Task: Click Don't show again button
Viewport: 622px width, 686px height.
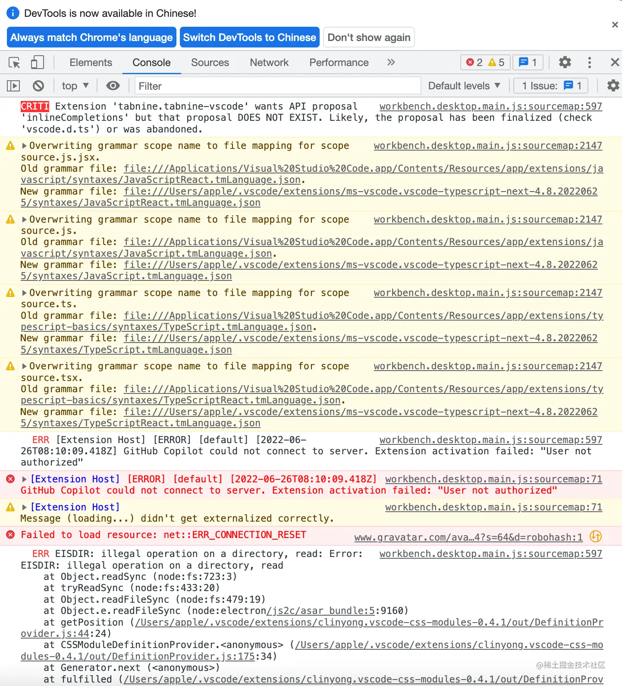Action: (369, 38)
